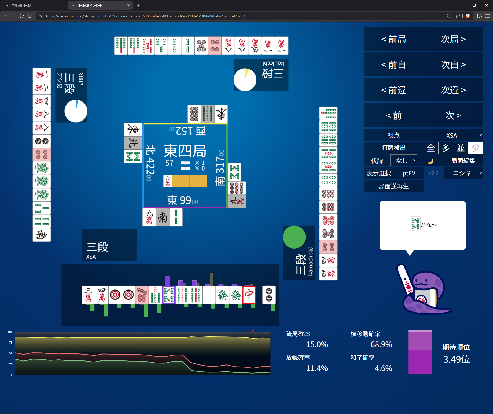The image size is (493, 414).
Task: Open the 視点 XSA dropdown
Action: click(x=453, y=135)
